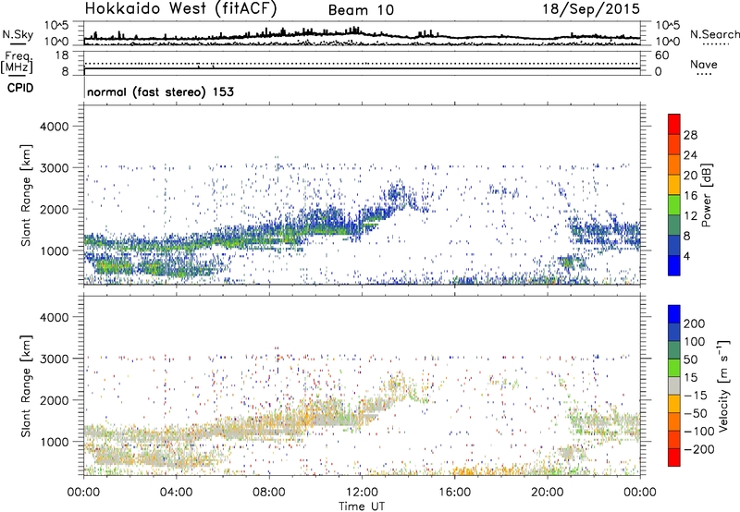Click the 'Power [dB]' color bar title

pyautogui.click(x=706, y=195)
